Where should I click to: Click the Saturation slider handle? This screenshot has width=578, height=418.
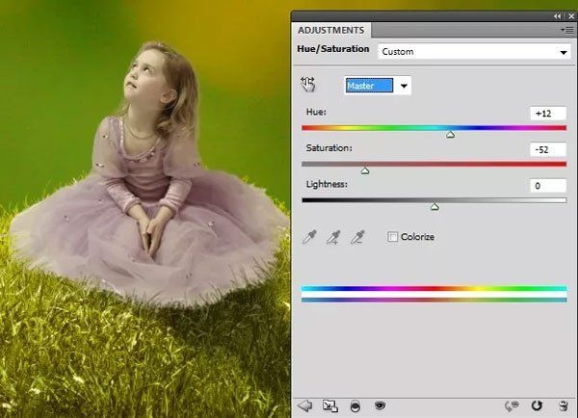[x=364, y=170]
